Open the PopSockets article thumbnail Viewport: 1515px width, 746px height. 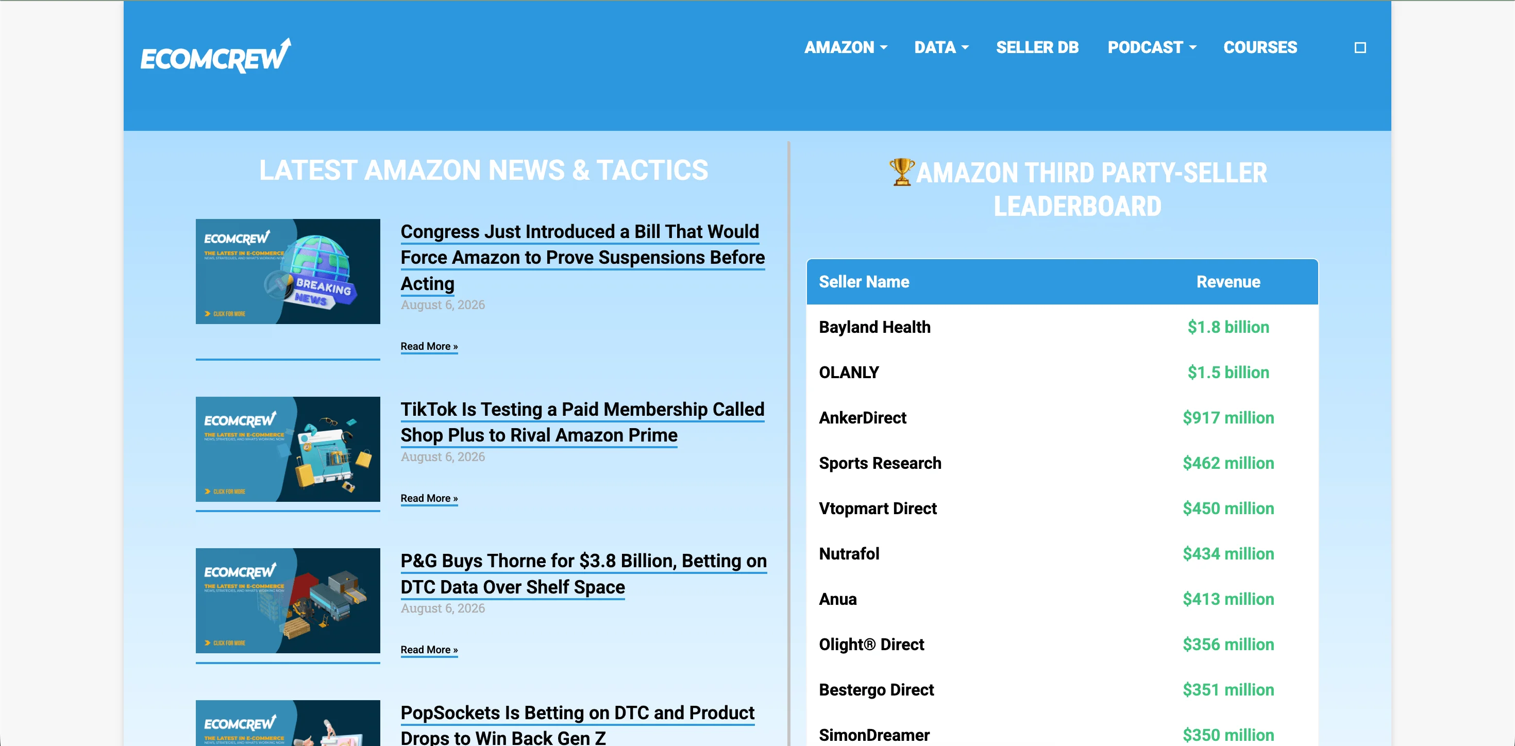pos(288,723)
